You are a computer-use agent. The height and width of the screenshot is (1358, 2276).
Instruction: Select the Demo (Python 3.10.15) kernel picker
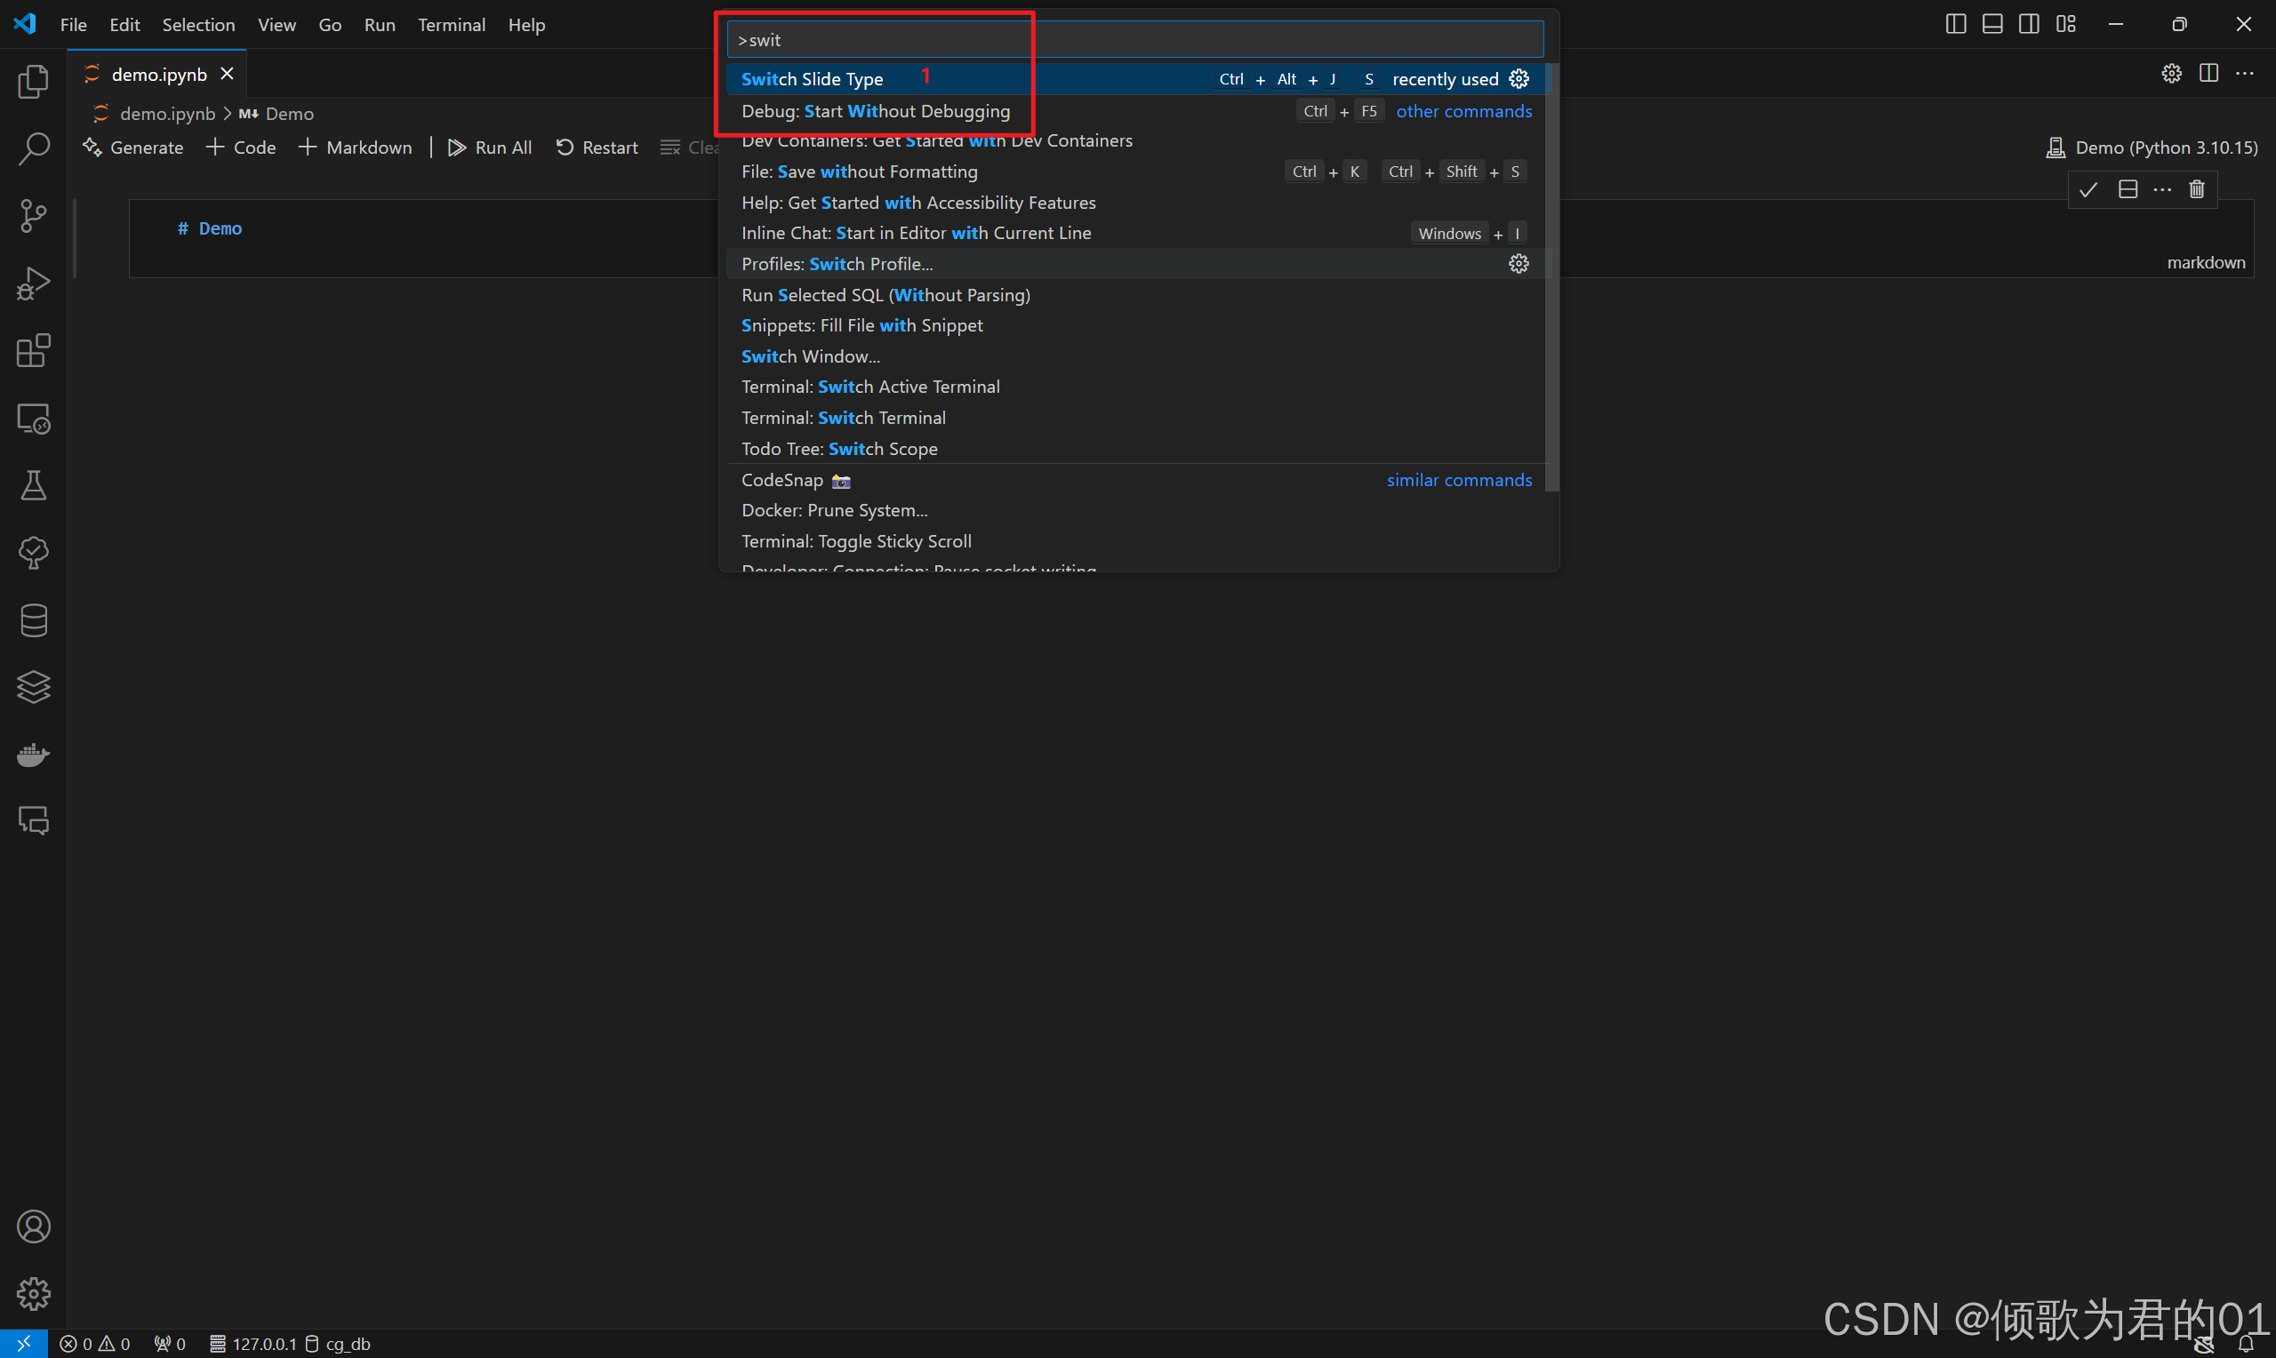2152,148
